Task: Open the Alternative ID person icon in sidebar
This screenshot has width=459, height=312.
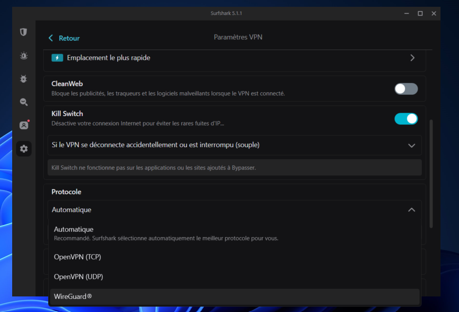Action: [x=24, y=125]
